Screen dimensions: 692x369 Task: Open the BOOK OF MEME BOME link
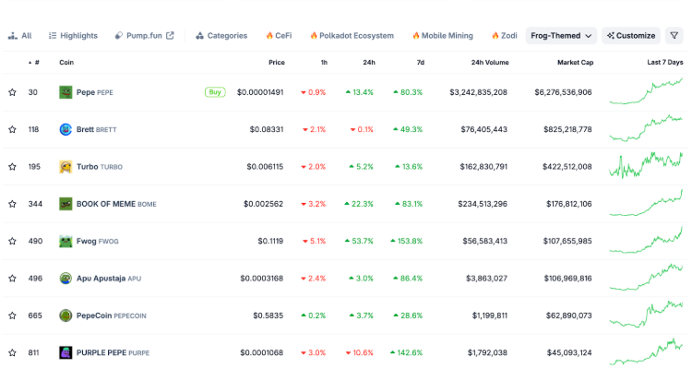116,204
